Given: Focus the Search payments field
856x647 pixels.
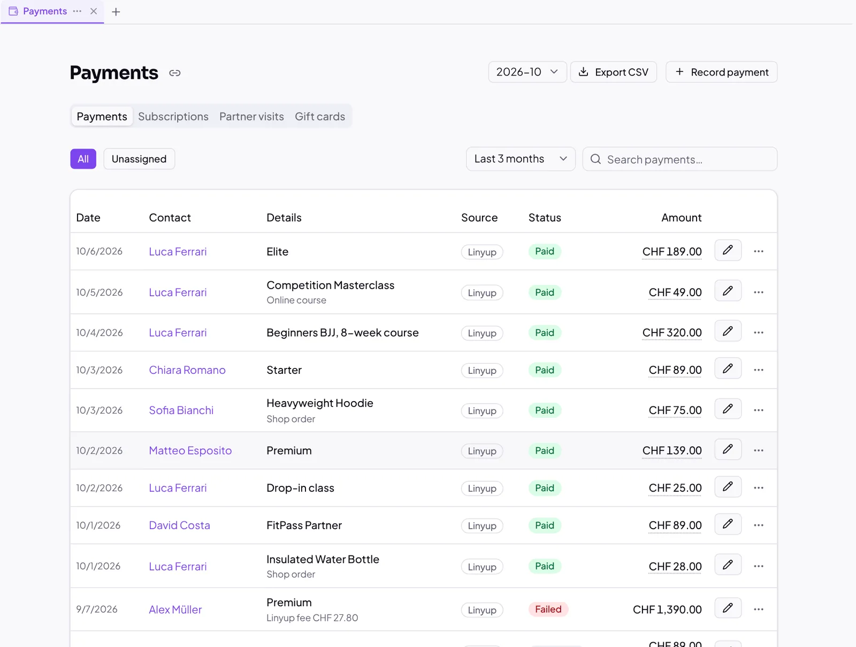Looking at the screenshot, I should [679, 159].
